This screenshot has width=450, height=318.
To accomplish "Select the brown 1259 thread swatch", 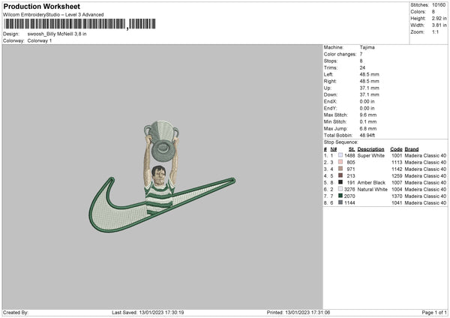I will point(340,175).
